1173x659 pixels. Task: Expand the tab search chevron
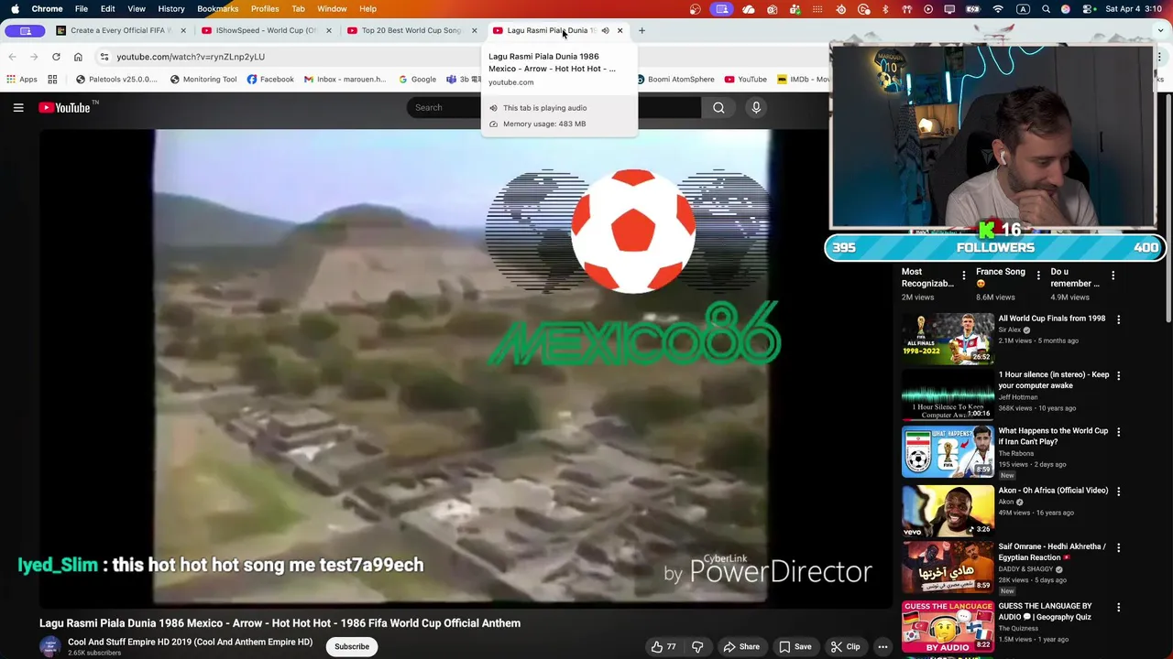point(1161,30)
